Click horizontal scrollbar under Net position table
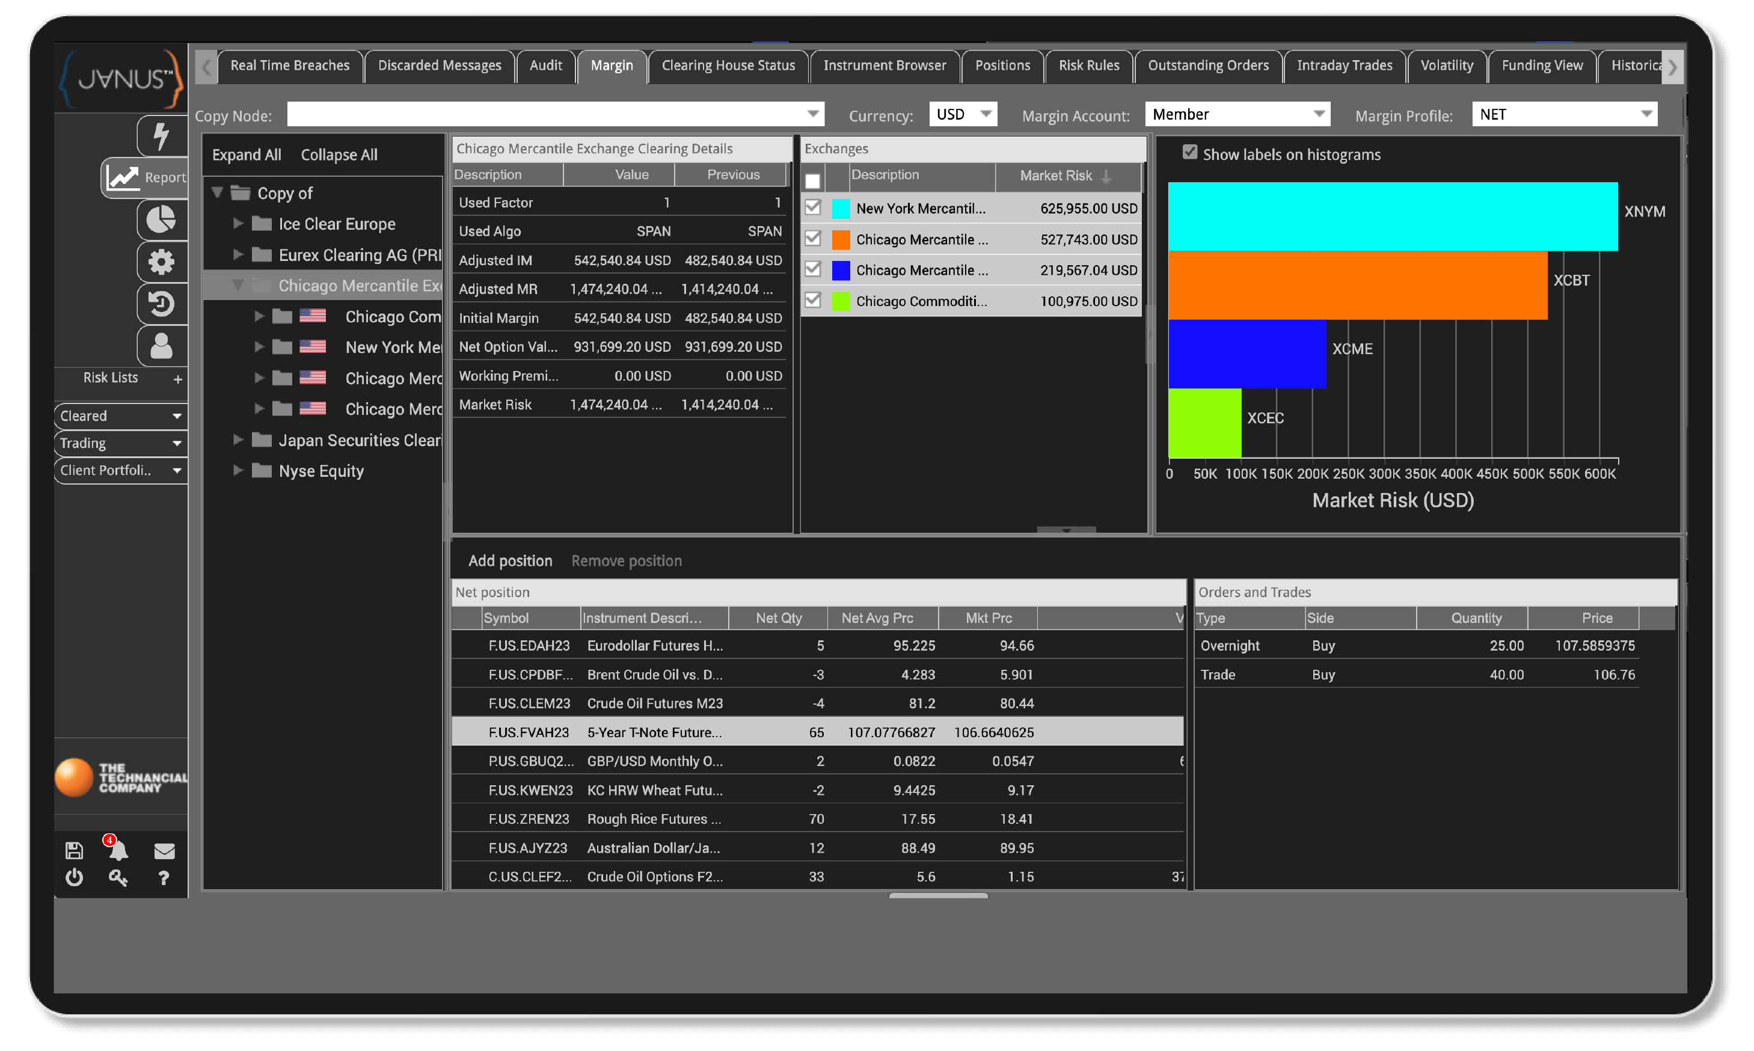 click(938, 896)
